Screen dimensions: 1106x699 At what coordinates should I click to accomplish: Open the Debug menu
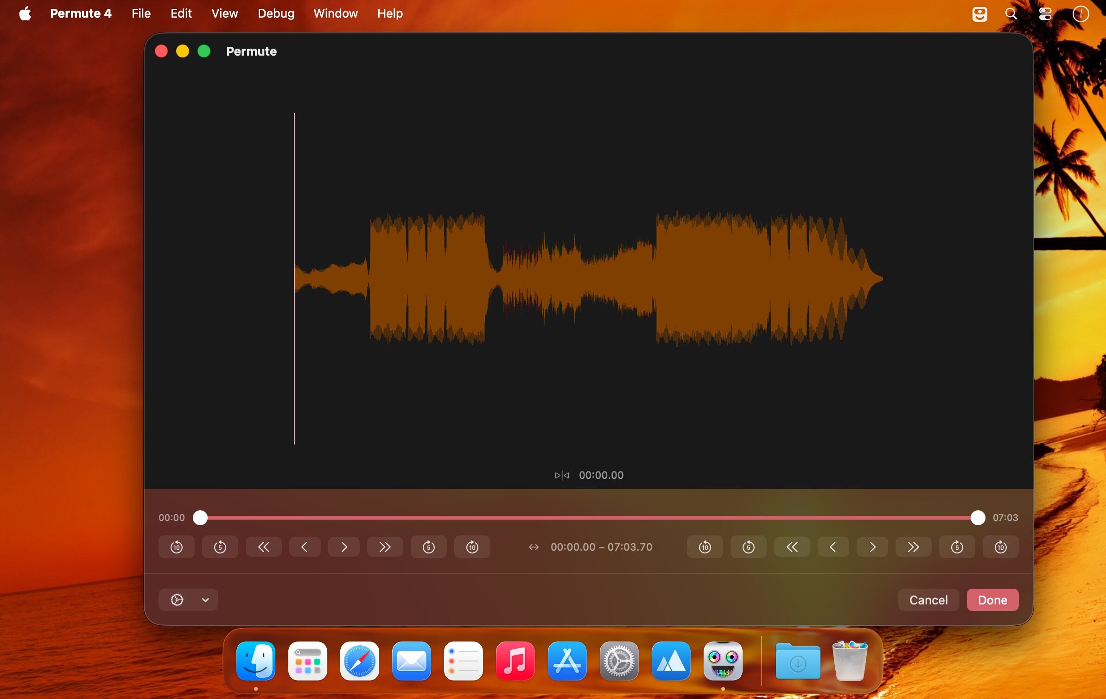(276, 13)
